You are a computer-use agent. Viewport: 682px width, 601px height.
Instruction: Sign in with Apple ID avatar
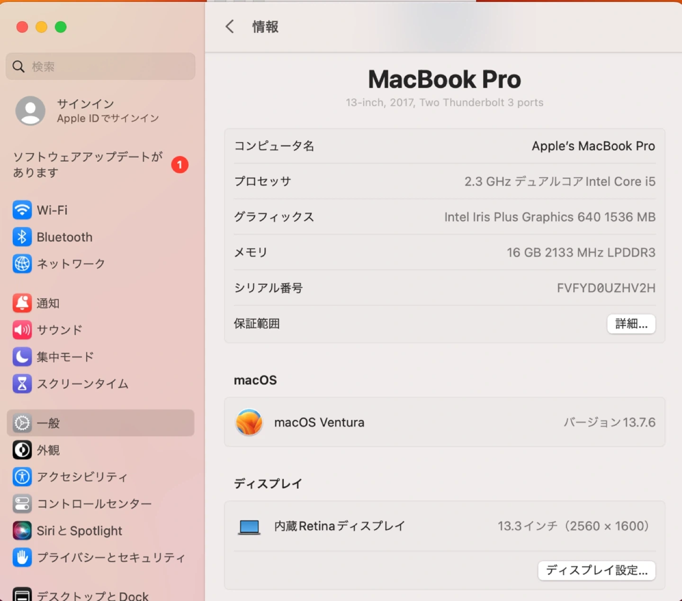coord(30,111)
